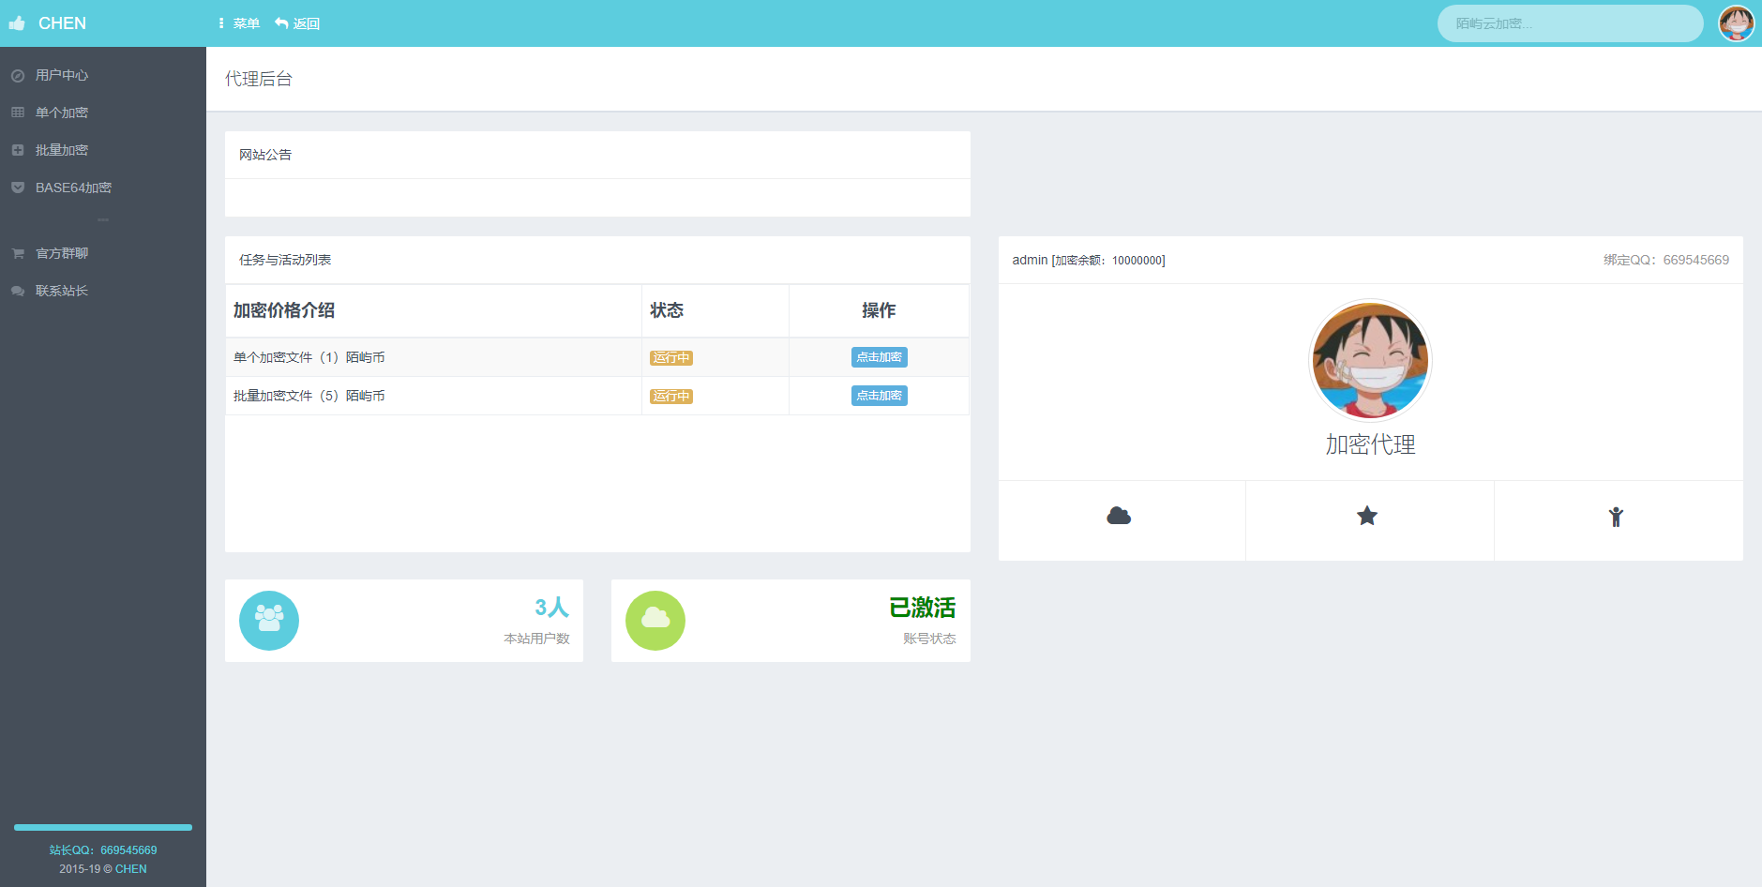Click the users icon next to 3人
1762x887 pixels.
click(269, 620)
